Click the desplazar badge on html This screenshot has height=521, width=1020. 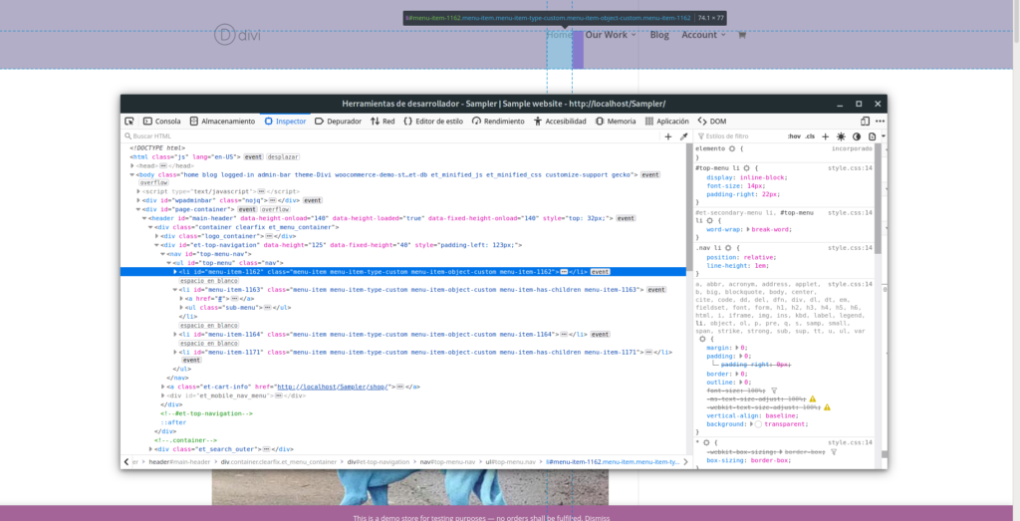click(283, 156)
